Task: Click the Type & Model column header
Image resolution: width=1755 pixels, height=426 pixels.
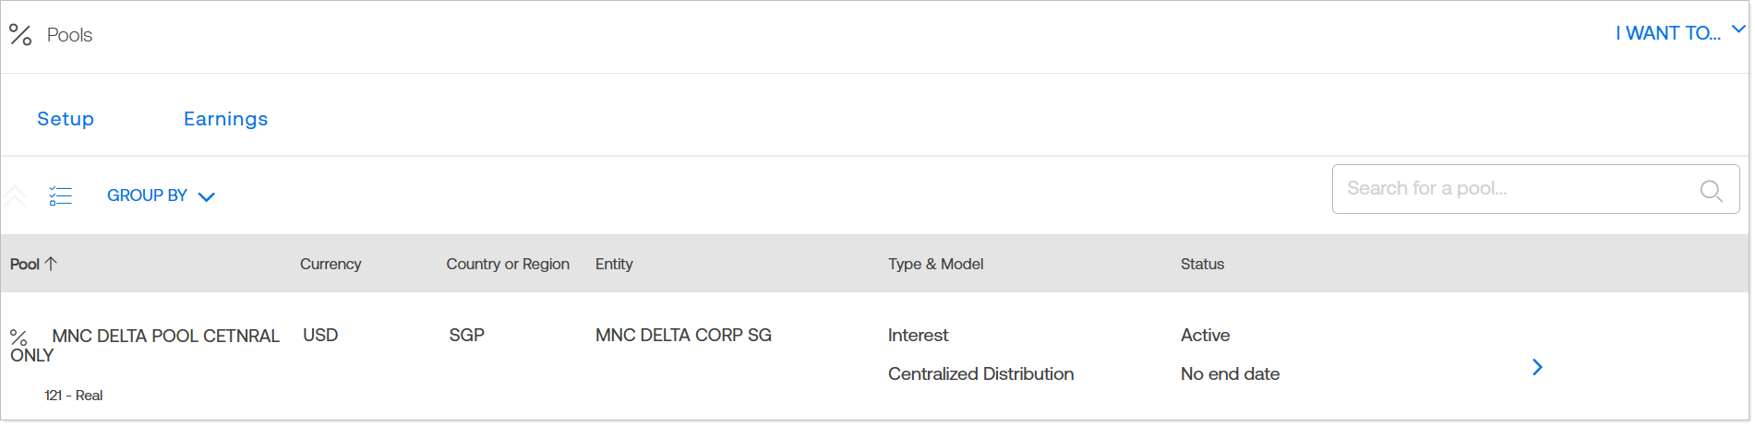Action: point(935,264)
